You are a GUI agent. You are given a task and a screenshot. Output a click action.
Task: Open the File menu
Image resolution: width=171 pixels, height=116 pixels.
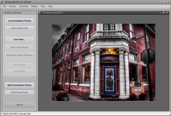[5, 6]
